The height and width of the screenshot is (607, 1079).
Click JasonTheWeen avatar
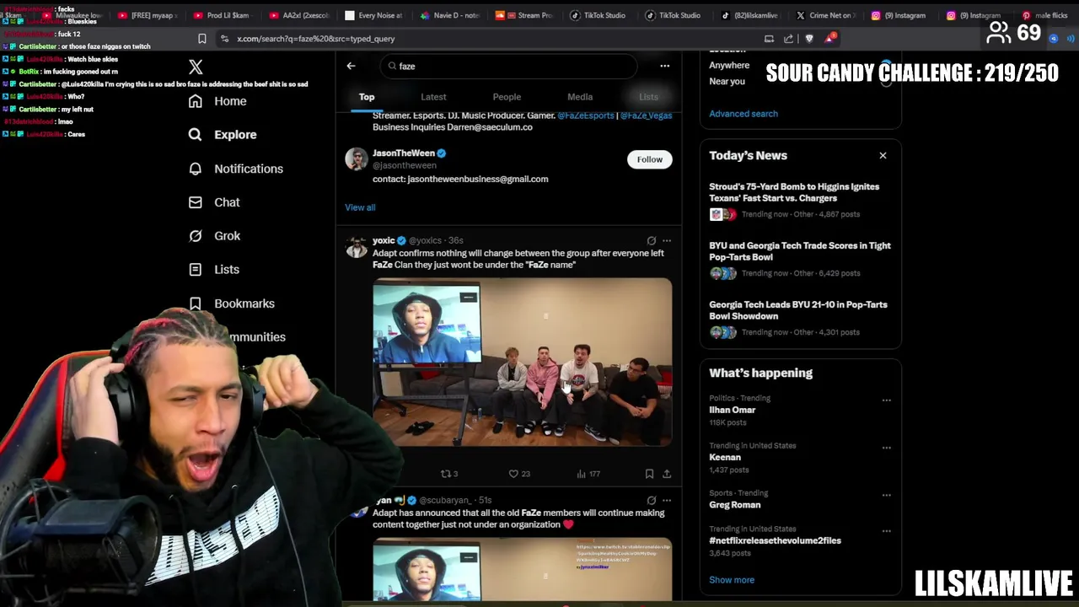click(357, 159)
